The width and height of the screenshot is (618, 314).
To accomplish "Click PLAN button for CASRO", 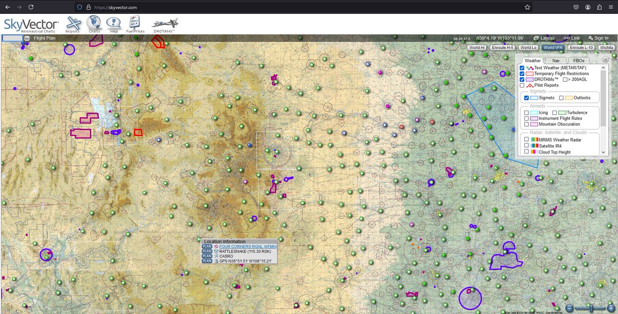I will coord(207,256).
